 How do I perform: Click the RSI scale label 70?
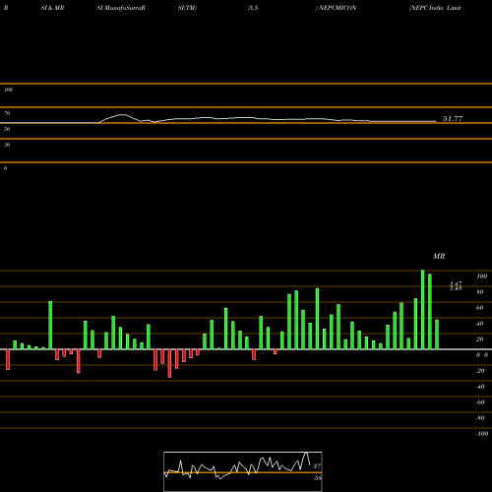[7, 113]
